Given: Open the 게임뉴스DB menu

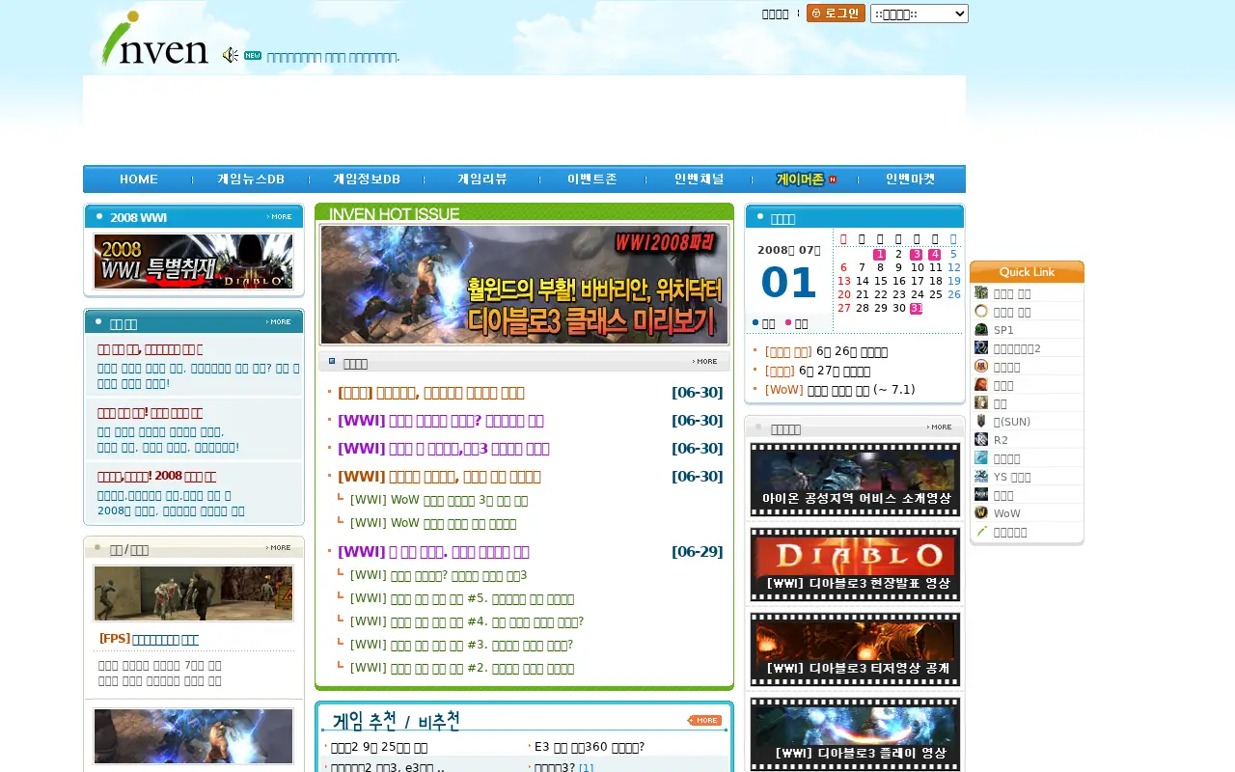Looking at the screenshot, I should click(251, 179).
